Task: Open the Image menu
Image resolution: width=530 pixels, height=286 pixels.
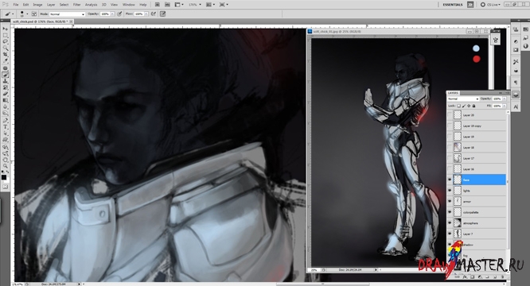Action: pyautogui.click(x=37, y=5)
